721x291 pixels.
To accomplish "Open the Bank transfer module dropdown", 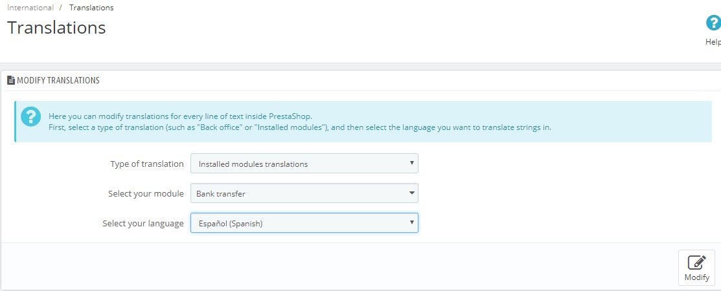I will pyautogui.click(x=304, y=193).
